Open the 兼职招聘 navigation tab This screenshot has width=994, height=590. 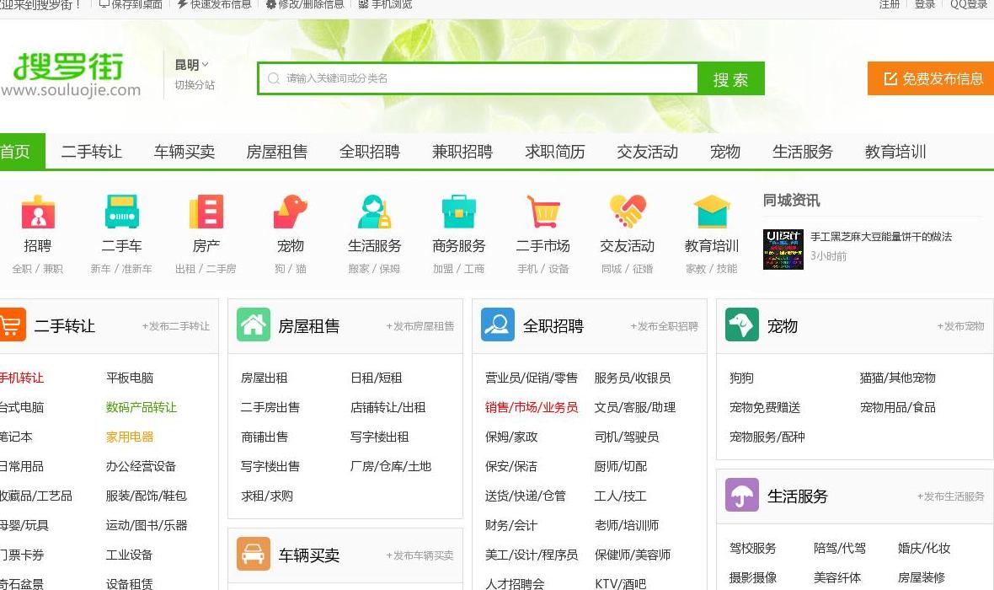point(462,152)
